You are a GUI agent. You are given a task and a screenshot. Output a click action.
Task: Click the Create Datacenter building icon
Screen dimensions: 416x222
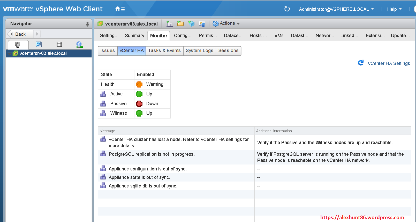pos(169,24)
